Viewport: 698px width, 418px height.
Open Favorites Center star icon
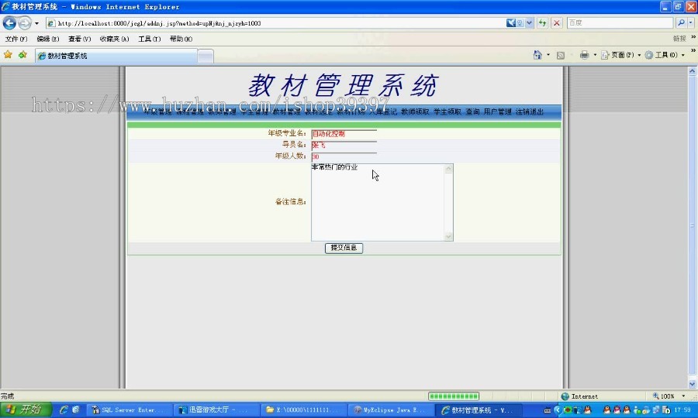click(8, 55)
